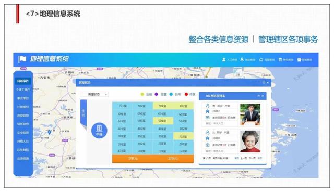The image size is (334, 192).
Task: Click the purple 空置 legend dot
Action: (157, 94)
